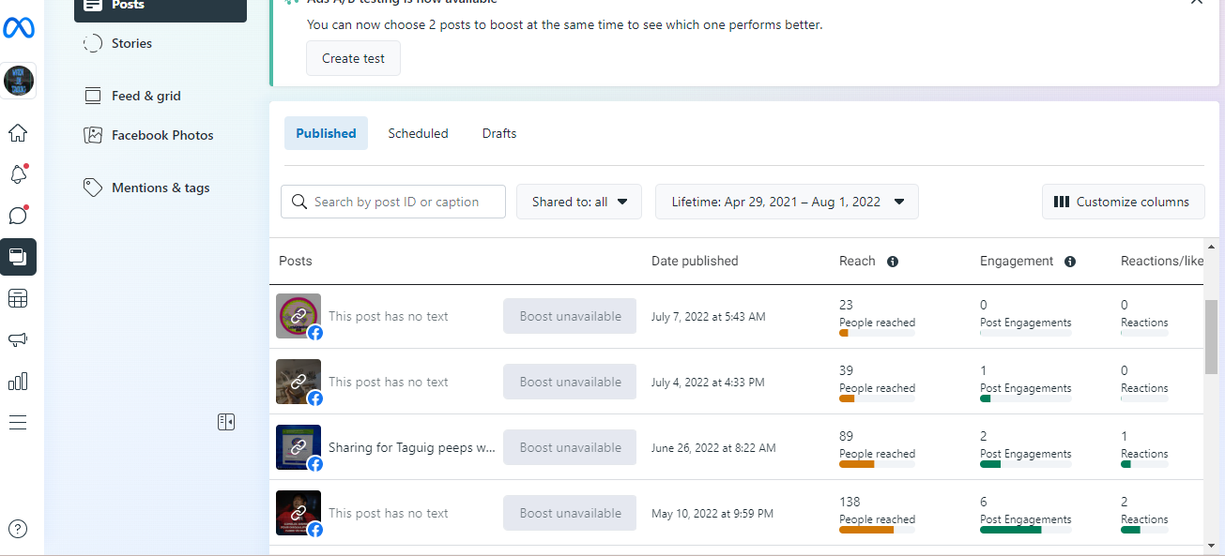This screenshot has height=556, width=1225.
Task: Expand the Shared to: all dropdown
Action: 578,202
